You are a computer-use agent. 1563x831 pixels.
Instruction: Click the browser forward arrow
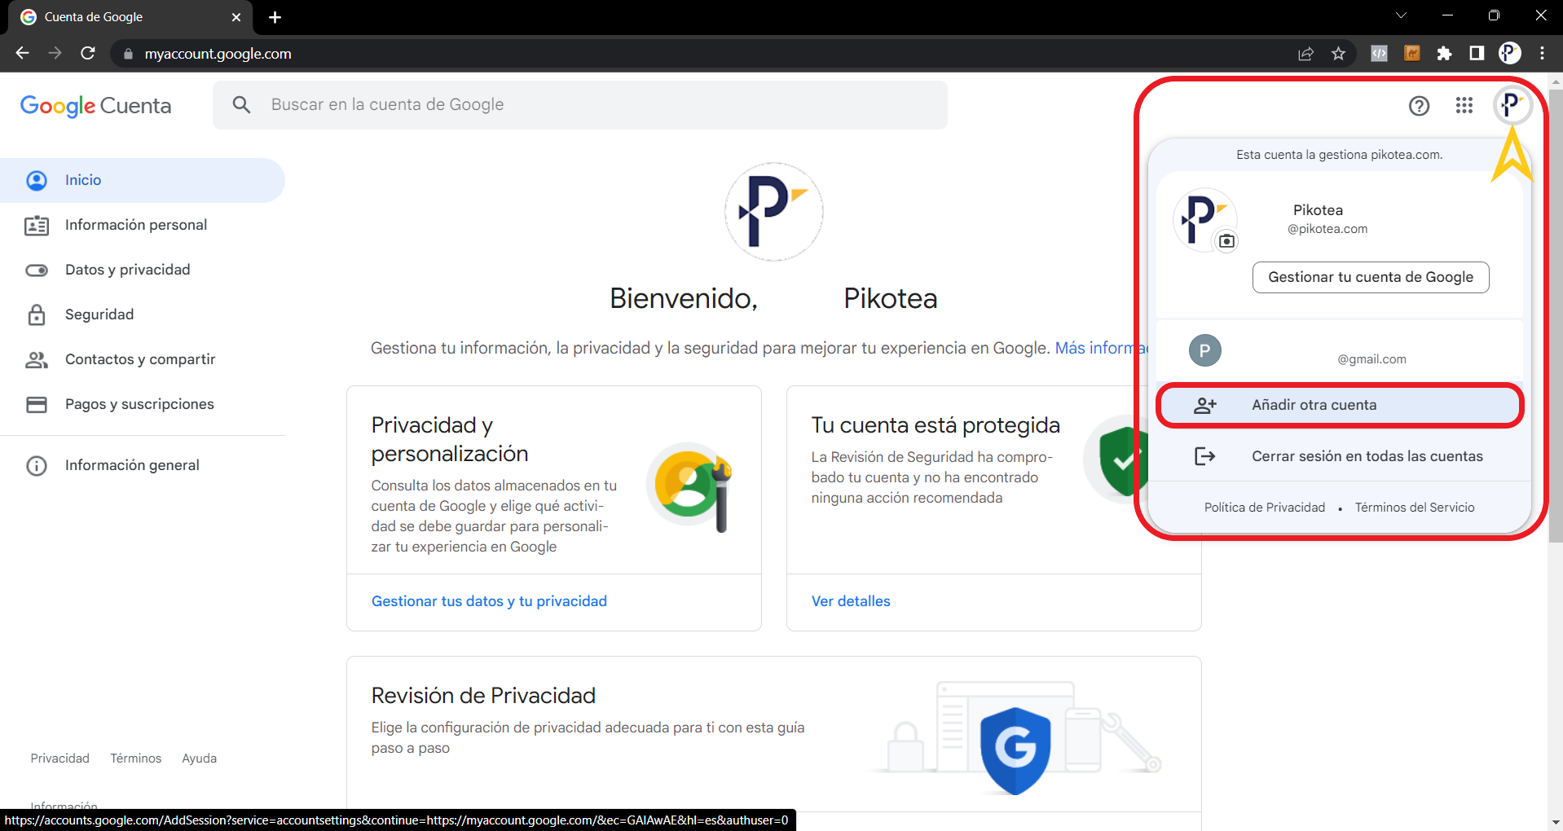click(x=55, y=53)
